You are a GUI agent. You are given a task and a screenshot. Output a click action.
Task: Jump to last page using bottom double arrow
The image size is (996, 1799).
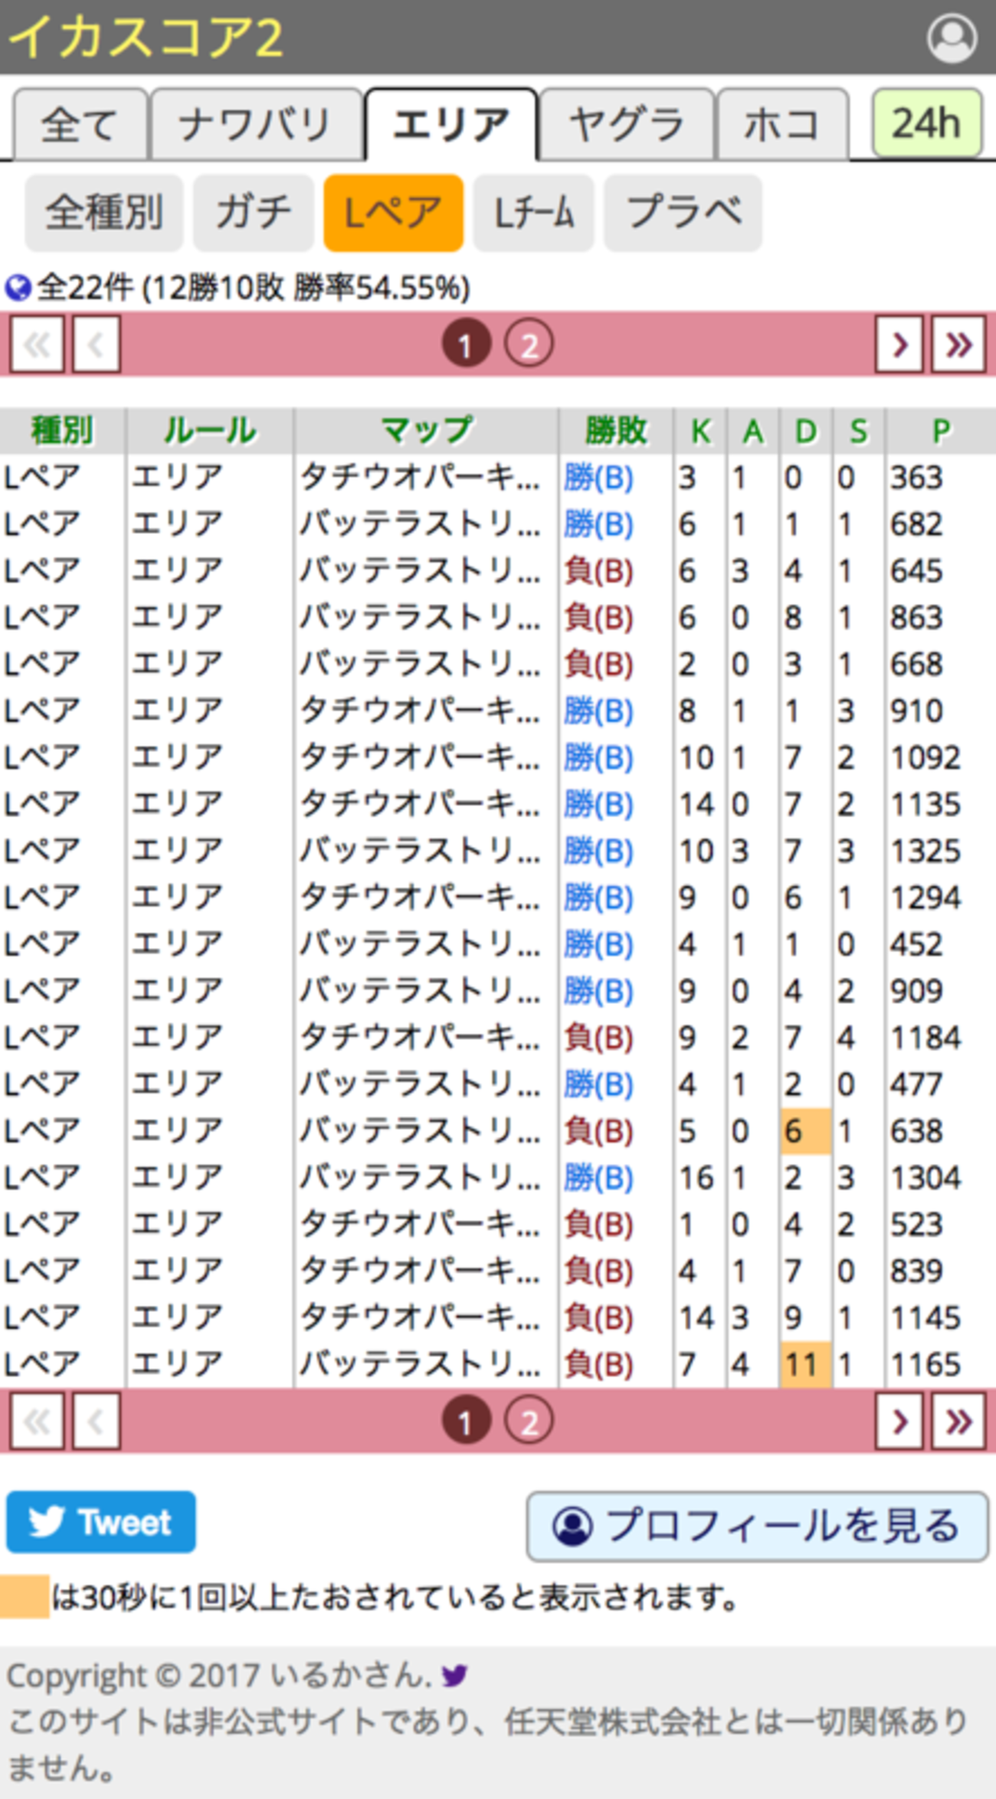pos(958,1421)
